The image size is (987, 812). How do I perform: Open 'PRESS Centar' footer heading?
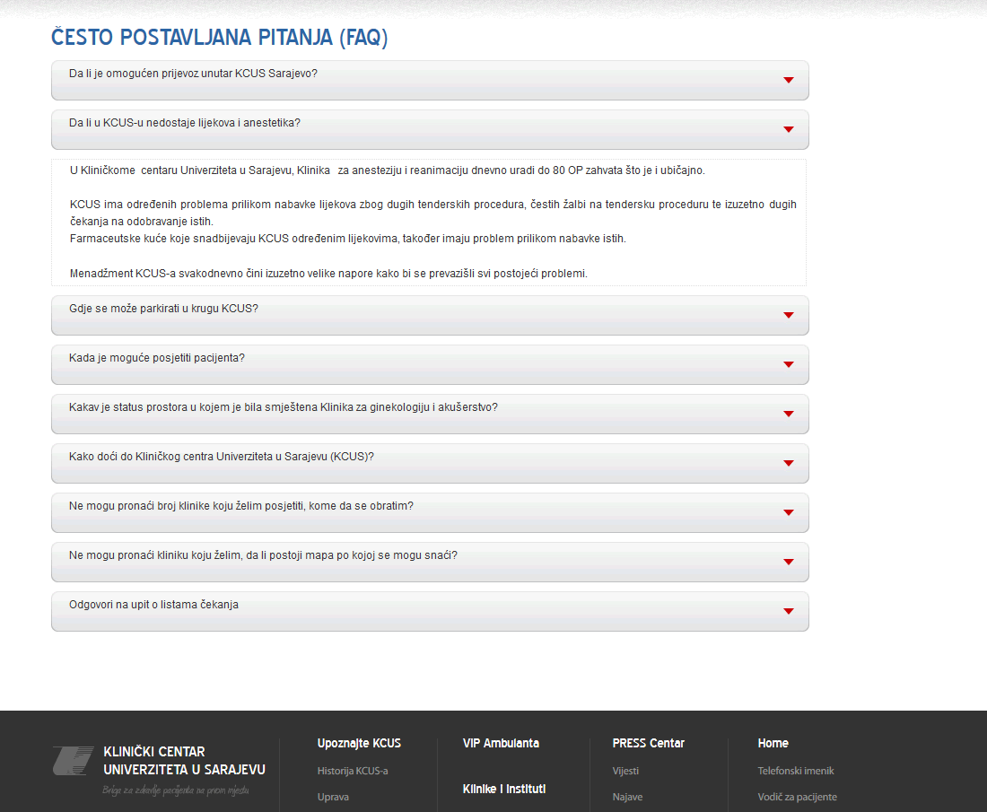649,743
